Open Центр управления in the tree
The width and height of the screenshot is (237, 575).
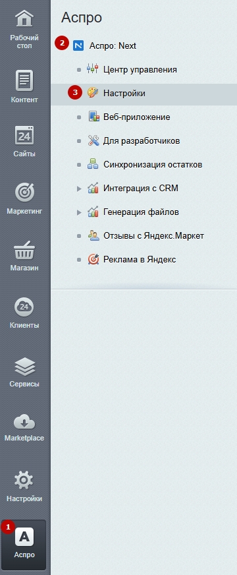140,69
